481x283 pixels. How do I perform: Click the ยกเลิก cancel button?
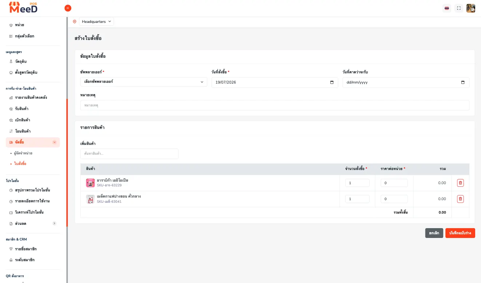pyautogui.click(x=434, y=233)
